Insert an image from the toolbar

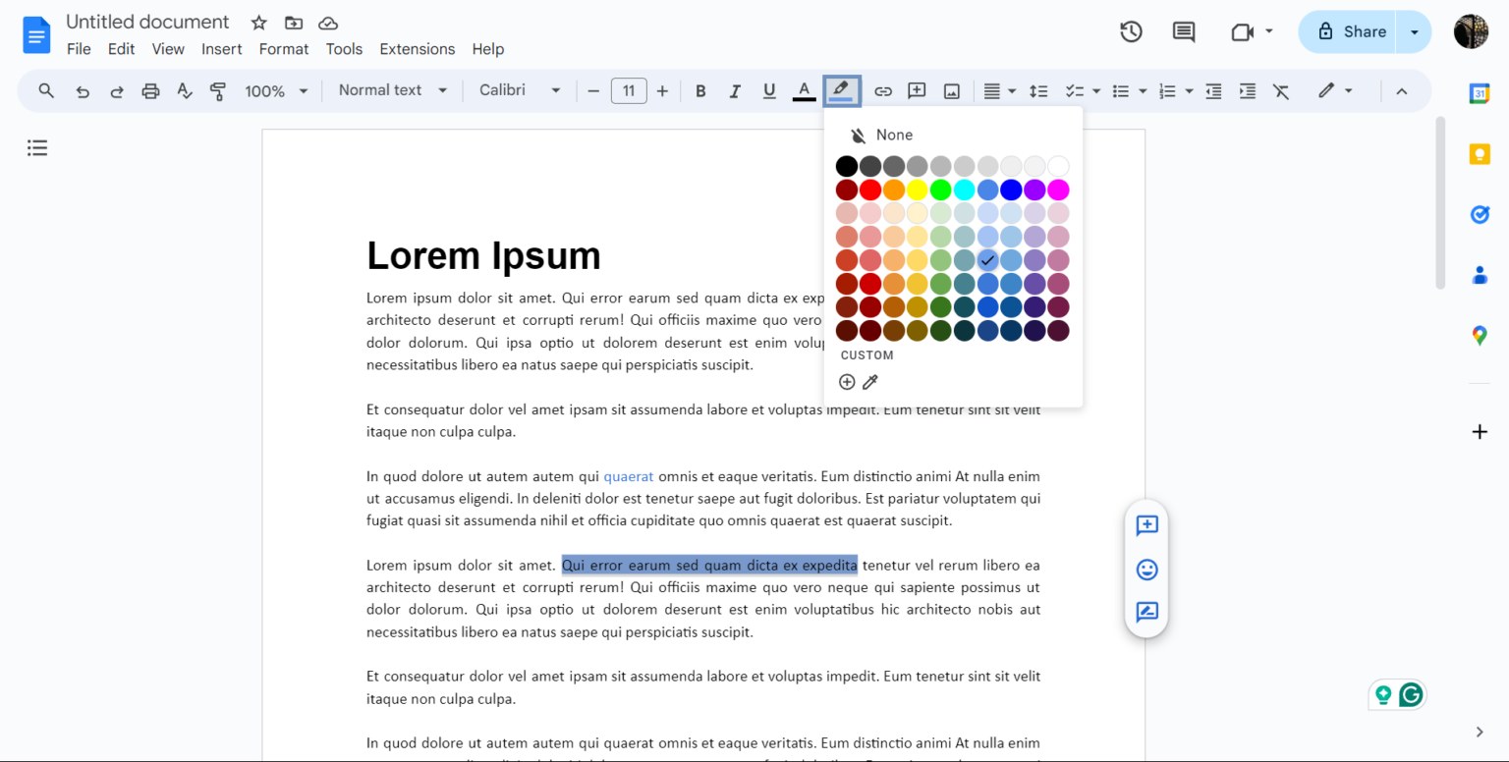tap(951, 90)
